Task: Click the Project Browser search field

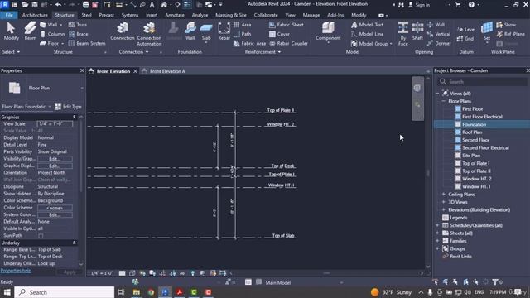Action: [482, 82]
